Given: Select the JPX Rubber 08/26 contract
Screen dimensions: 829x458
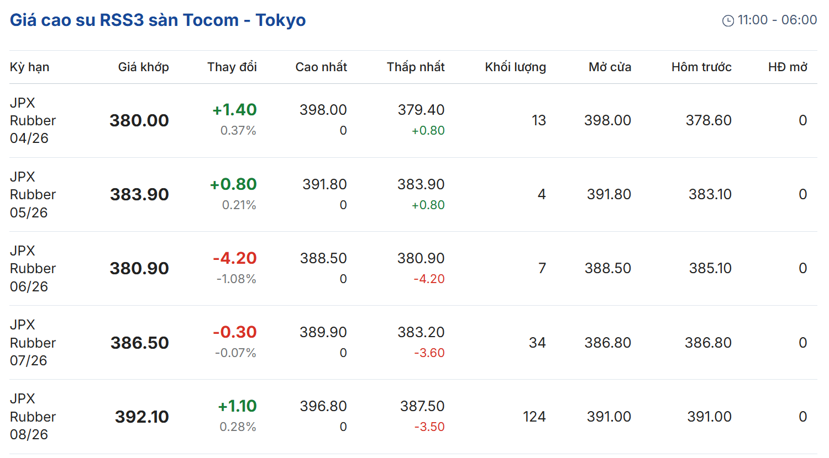Looking at the screenshot, I should point(33,416).
